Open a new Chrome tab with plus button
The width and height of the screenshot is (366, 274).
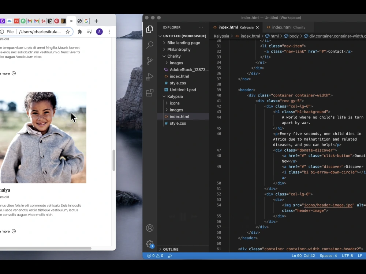coord(96,21)
